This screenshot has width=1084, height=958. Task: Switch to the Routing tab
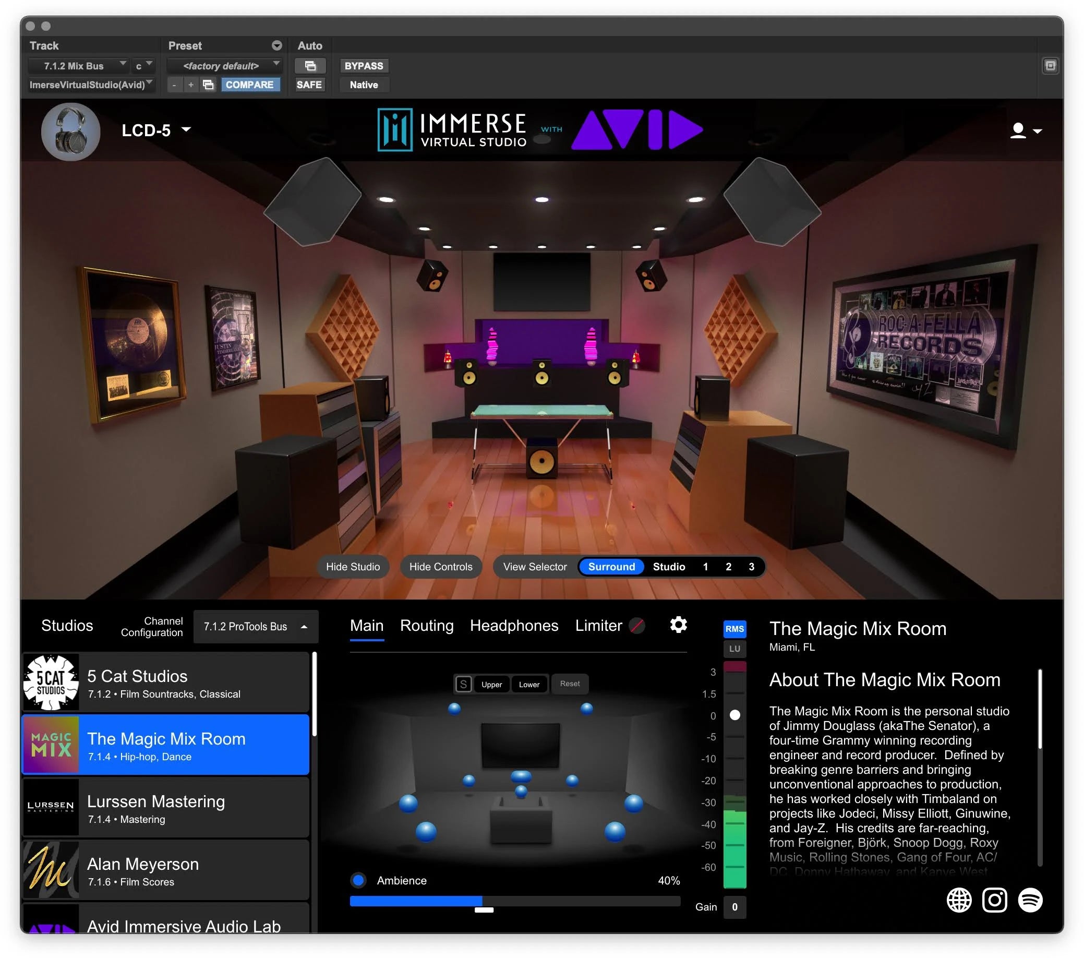tap(426, 626)
